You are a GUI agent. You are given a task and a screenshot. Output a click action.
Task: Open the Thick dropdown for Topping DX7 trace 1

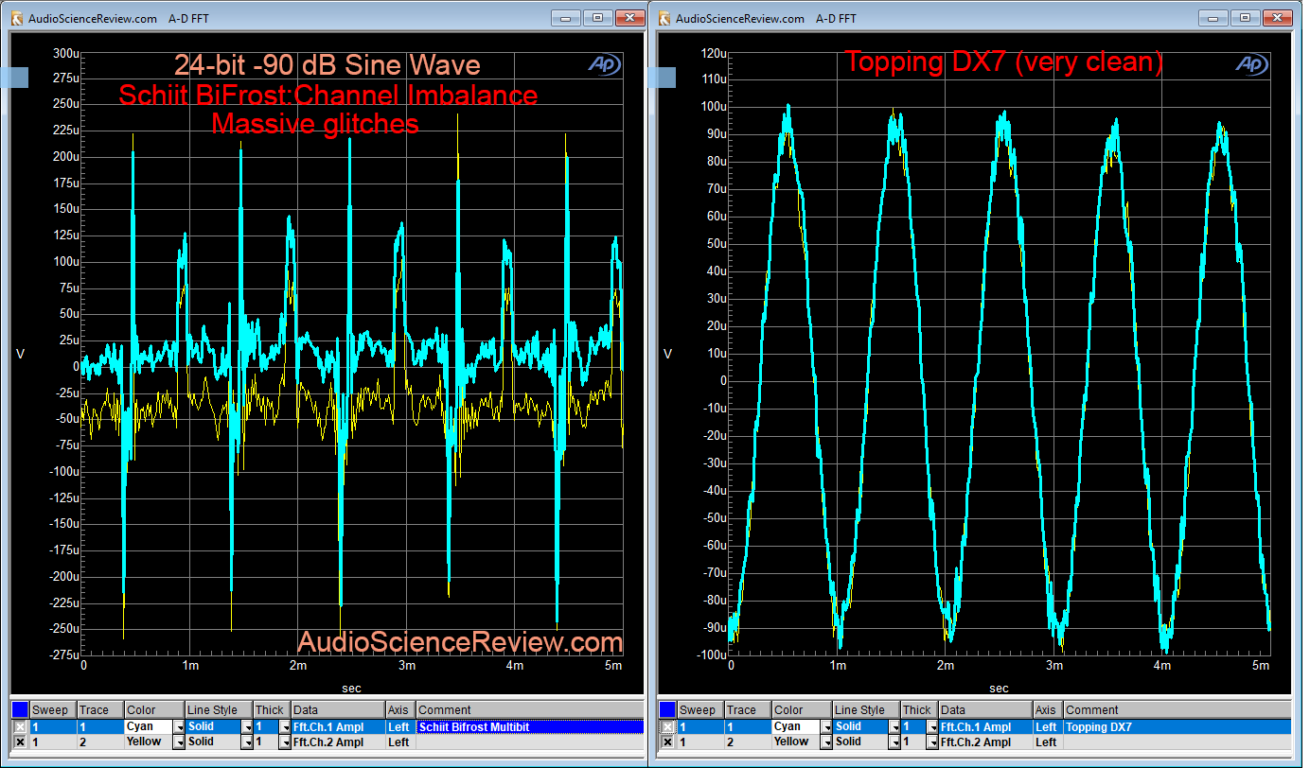930,726
